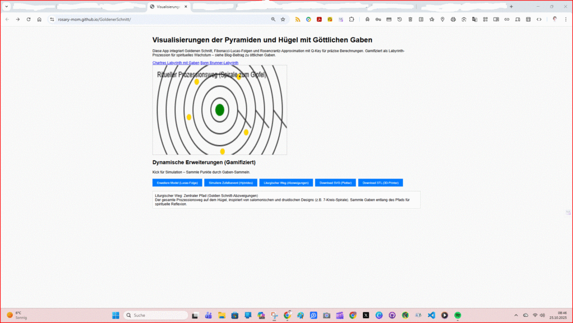573x323 pixels.
Task: Click the Erweitere Modell (Lucas-Folge) button
Action: tap(177, 183)
